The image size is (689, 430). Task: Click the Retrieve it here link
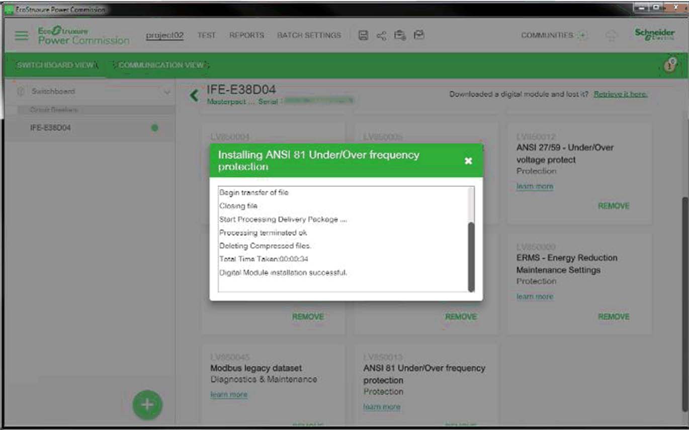tap(621, 94)
